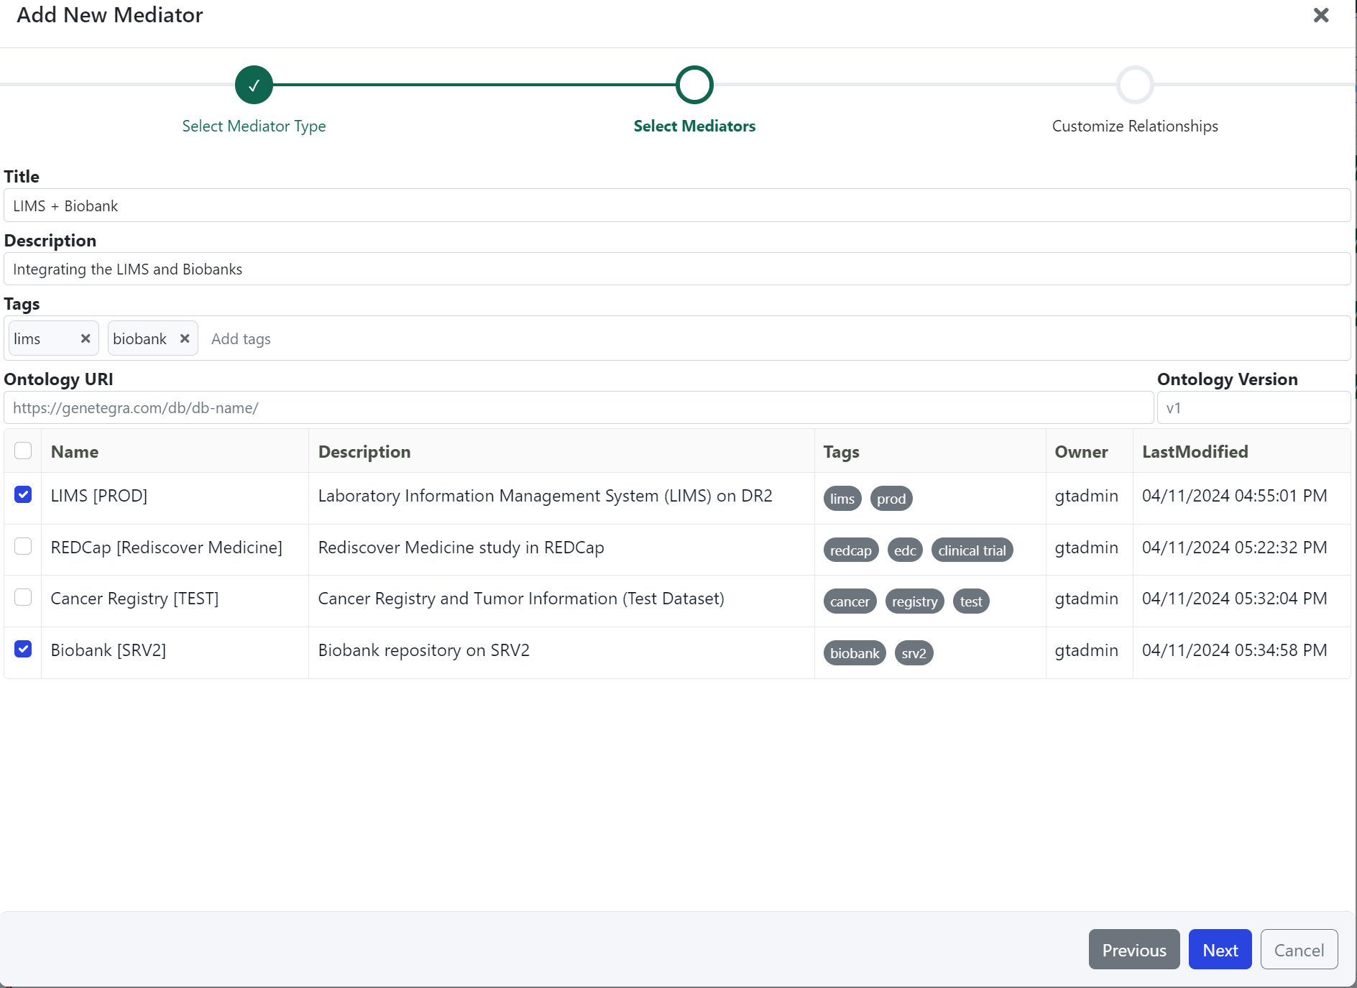Click the Next button
This screenshot has width=1357, height=988.
[x=1220, y=950]
